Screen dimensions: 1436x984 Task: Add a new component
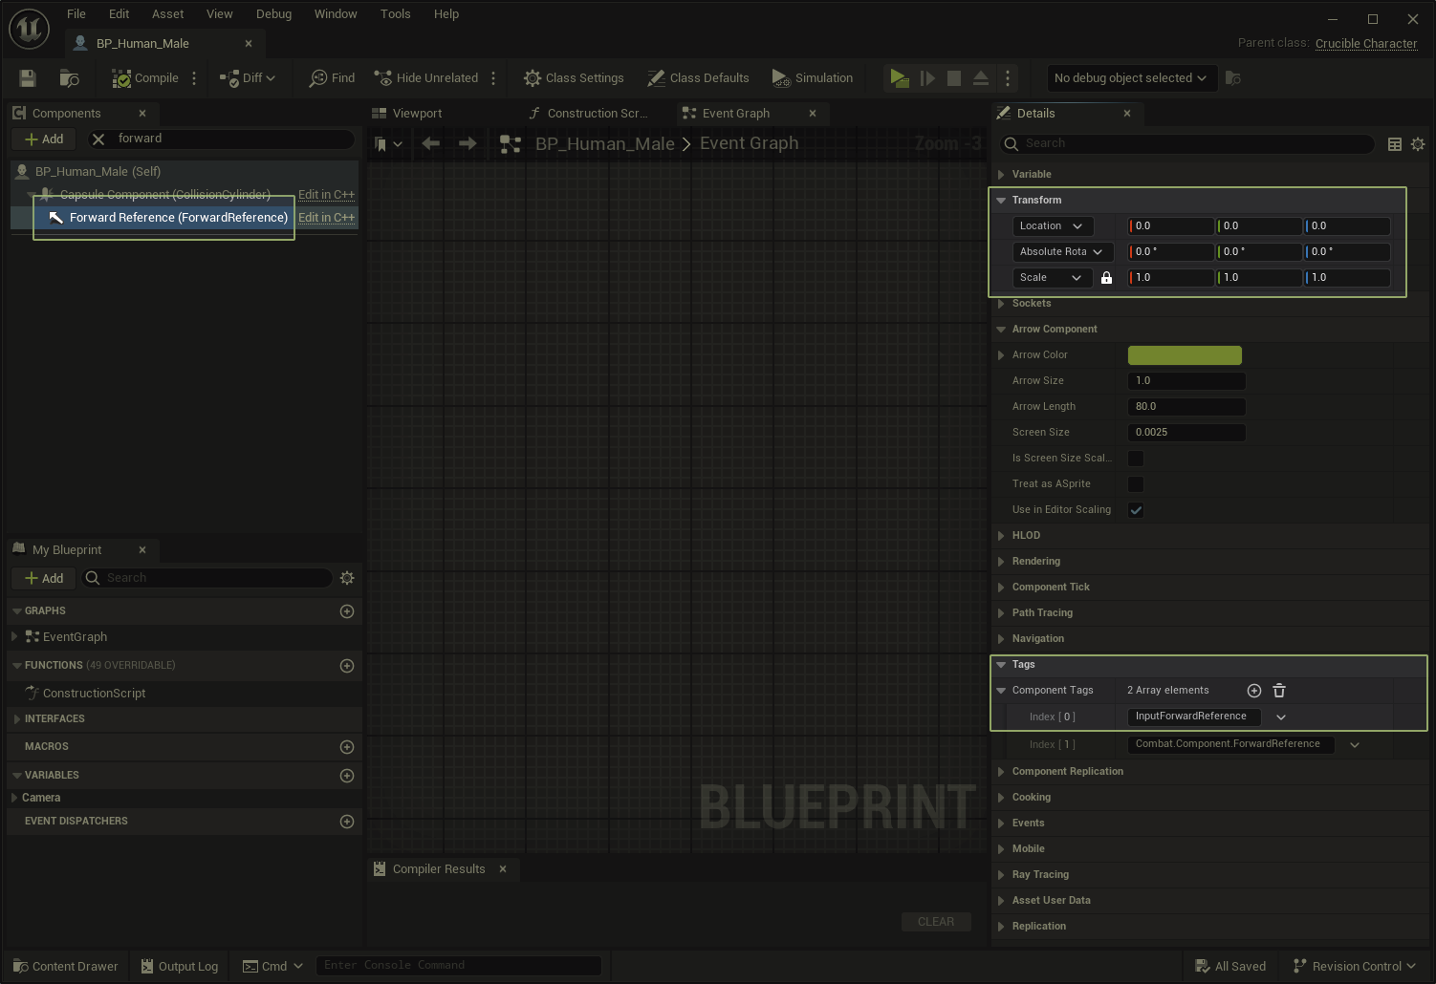(x=44, y=139)
